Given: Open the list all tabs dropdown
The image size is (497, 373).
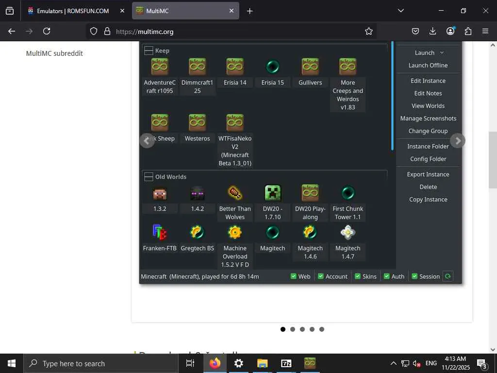Looking at the screenshot, I should [400, 11].
